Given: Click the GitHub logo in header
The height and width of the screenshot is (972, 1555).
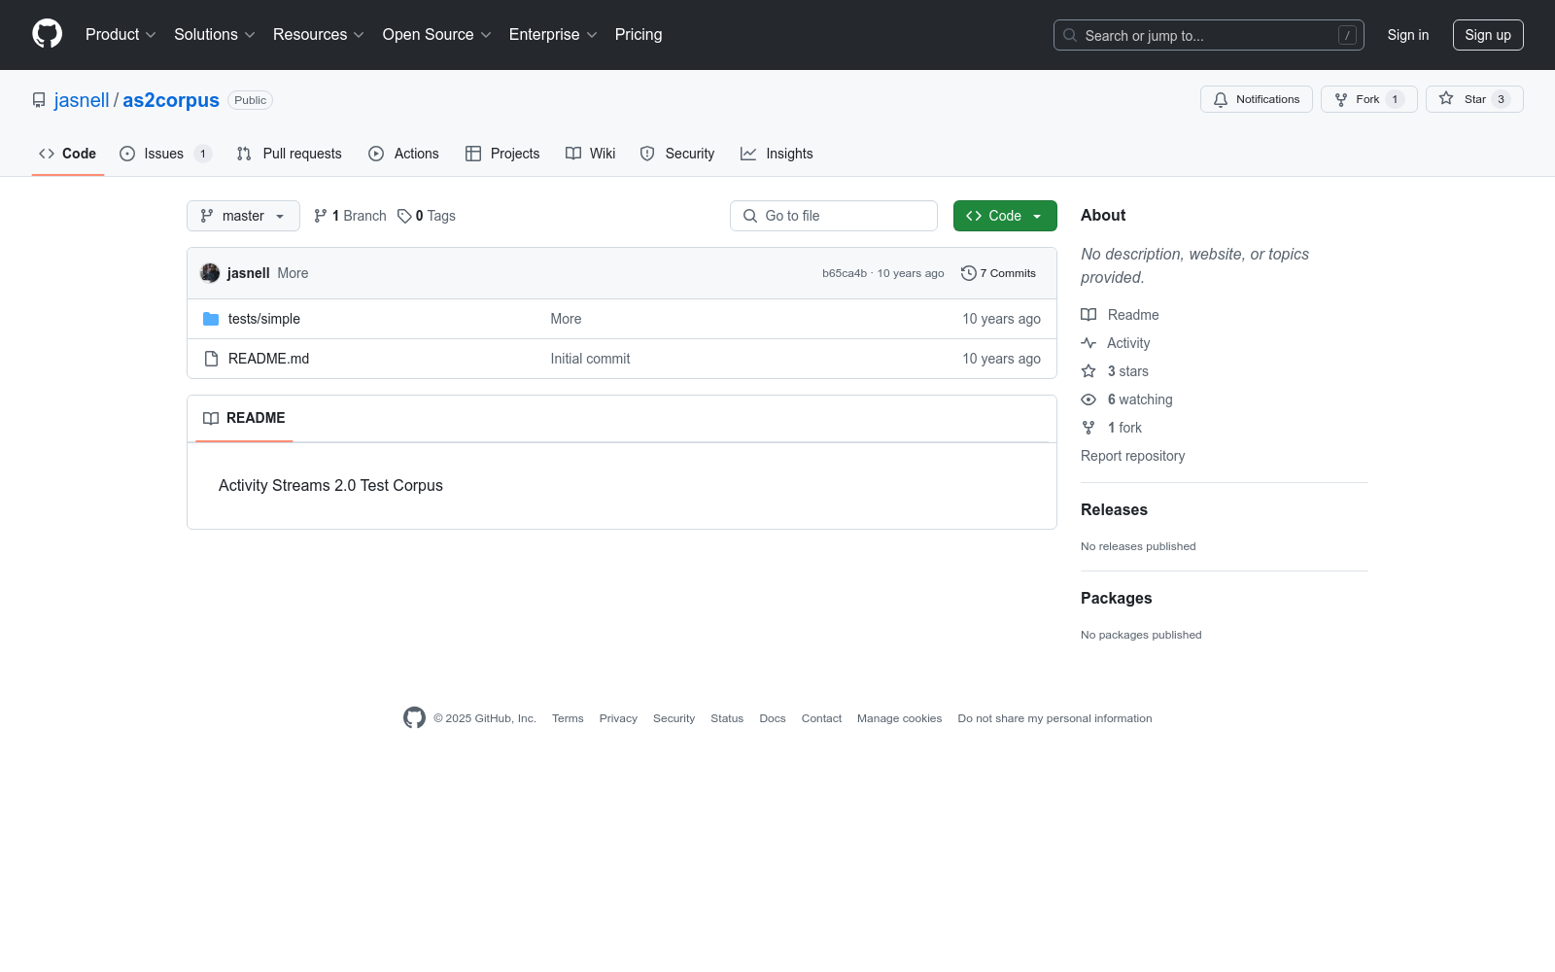Looking at the screenshot, I should pos(47,34).
